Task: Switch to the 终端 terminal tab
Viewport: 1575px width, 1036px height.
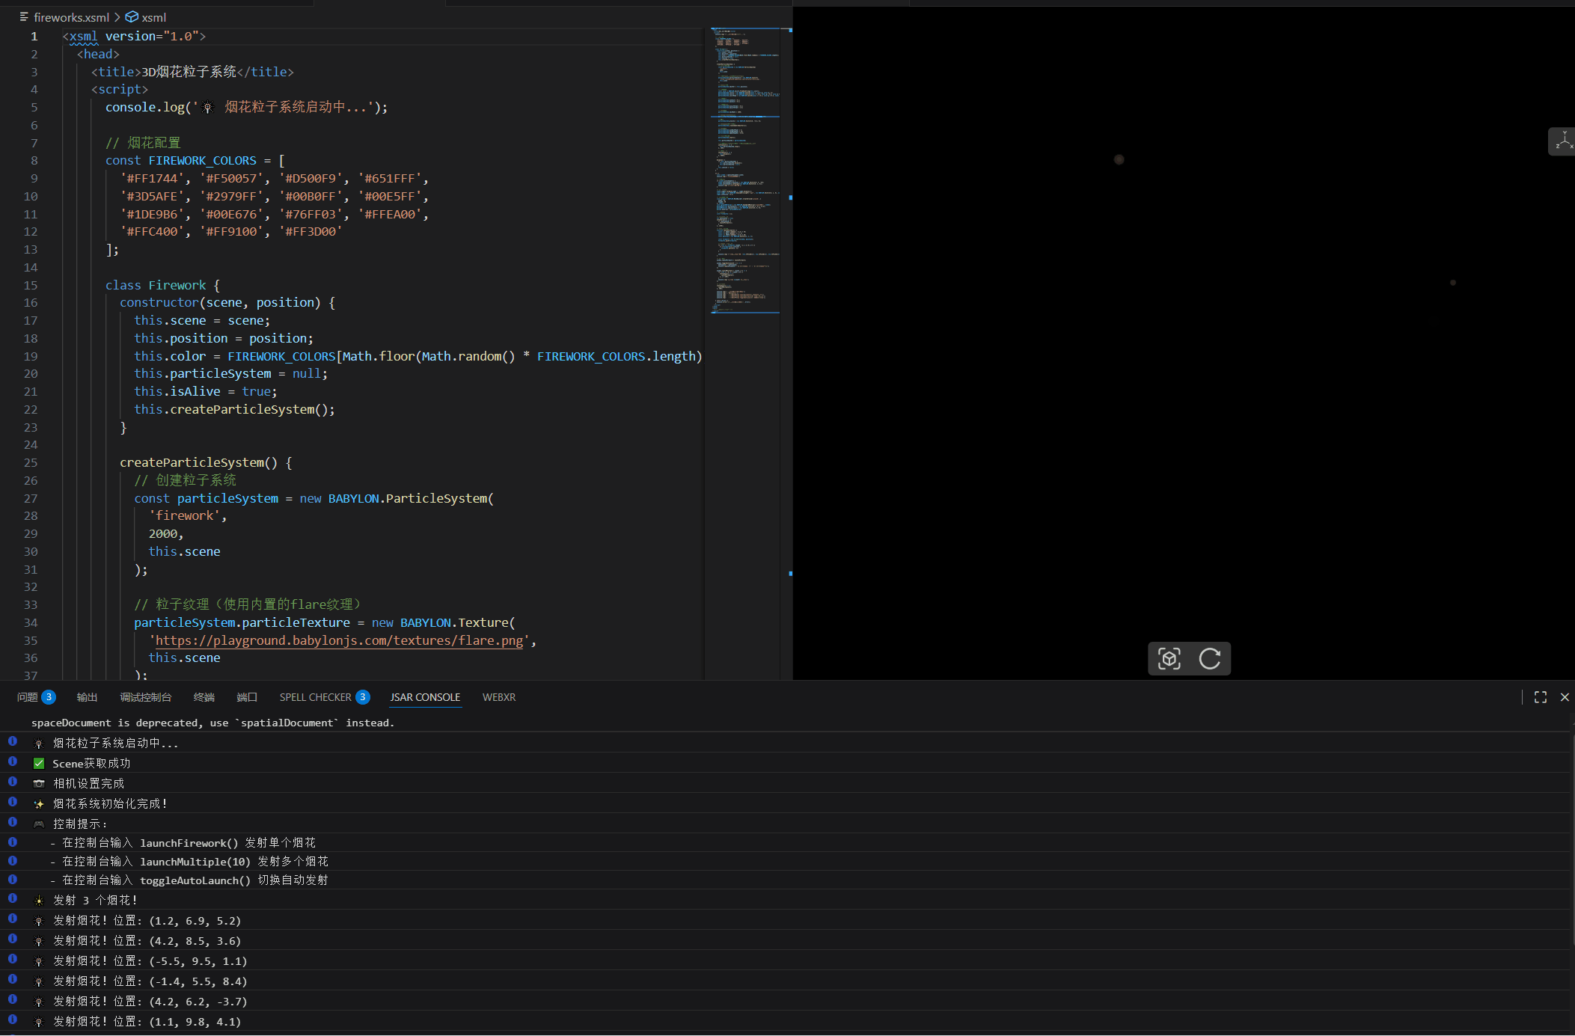Action: [x=204, y=697]
